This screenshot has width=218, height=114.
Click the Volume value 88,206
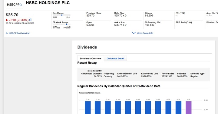(149, 16)
